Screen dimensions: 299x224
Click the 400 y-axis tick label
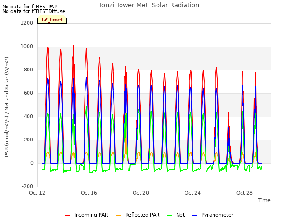click(x=28, y=116)
